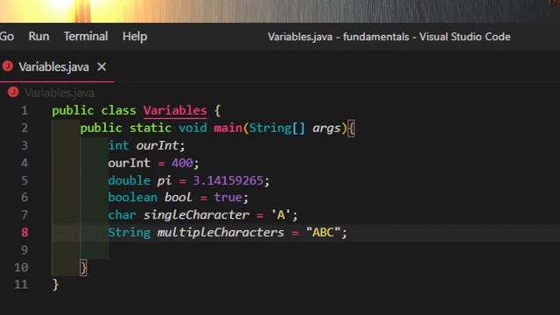Click the string literal "ABC"

coord(323,233)
